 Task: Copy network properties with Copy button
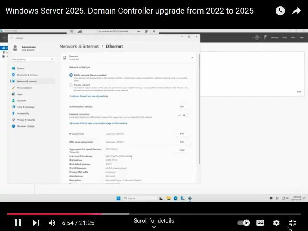182,150
